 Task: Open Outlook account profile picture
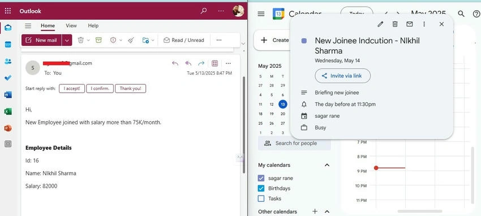click(238, 11)
